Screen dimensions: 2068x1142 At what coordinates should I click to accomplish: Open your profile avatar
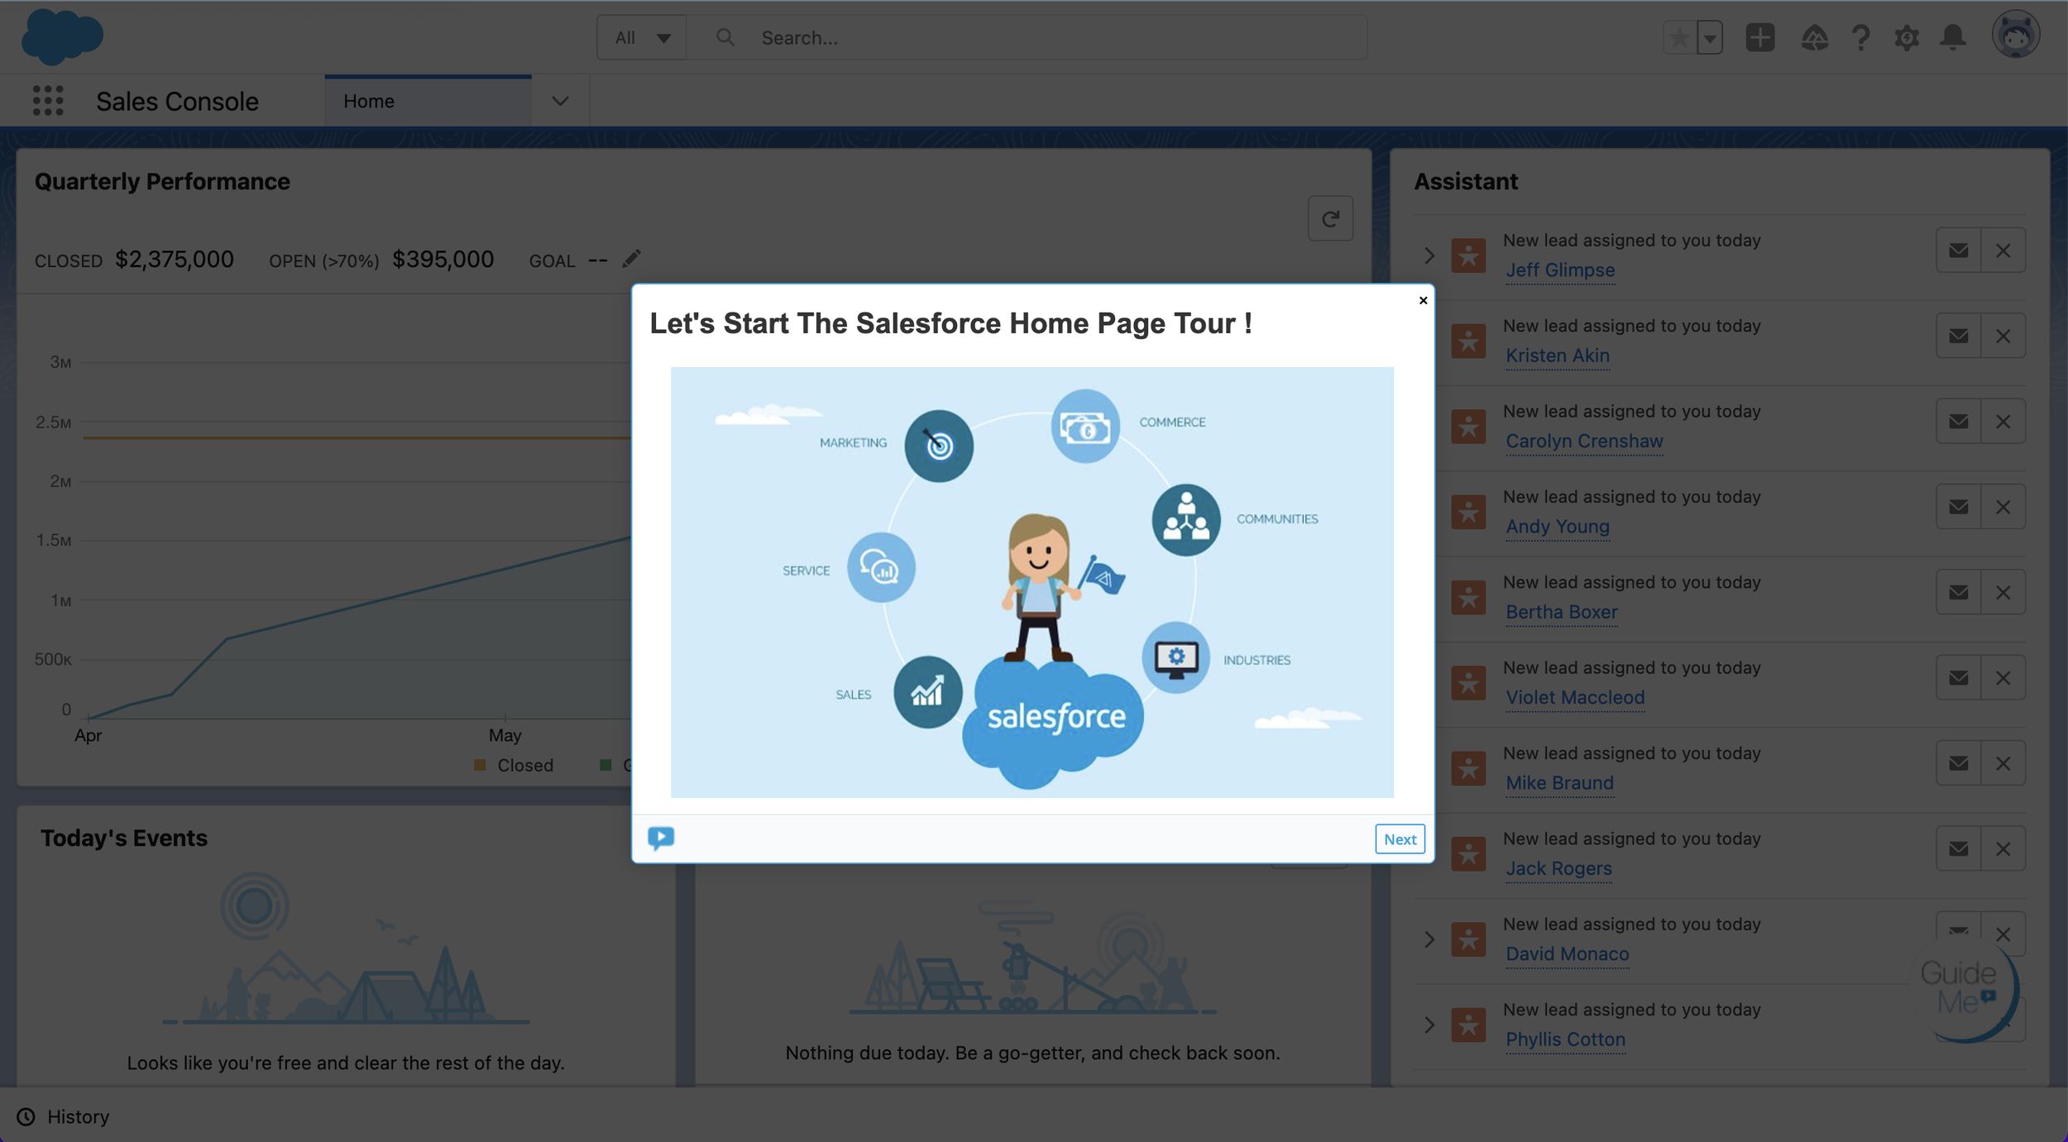2016,35
